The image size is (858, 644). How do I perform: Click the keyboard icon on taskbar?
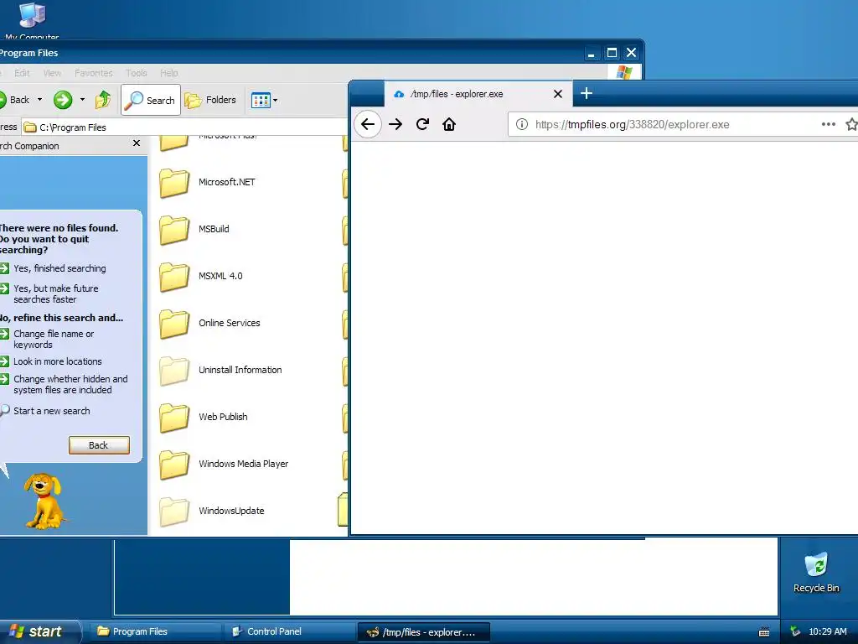pos(764,632)
